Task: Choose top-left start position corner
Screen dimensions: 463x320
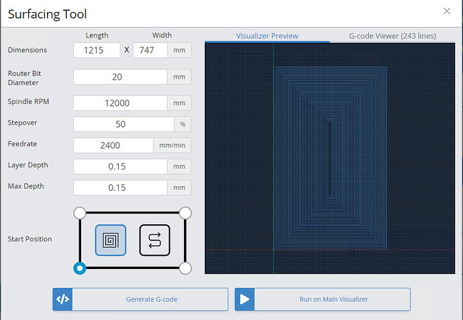Action: [x=80, y=213]
